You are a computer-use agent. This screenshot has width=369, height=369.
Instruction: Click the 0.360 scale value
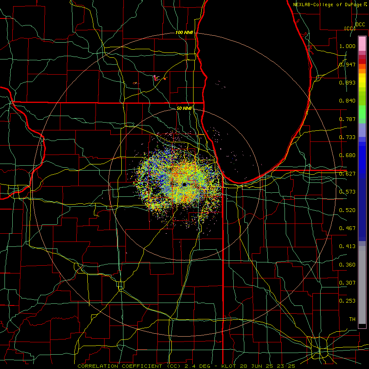pyautogui.click(x=347, y=265)
